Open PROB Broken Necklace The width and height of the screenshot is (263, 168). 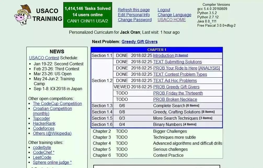pyautogui.click(x=175, y=100)
